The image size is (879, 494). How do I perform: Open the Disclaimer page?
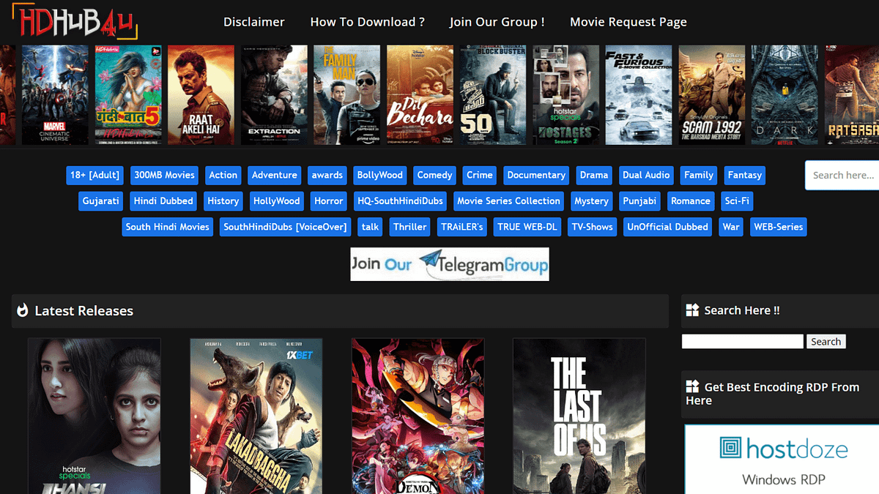(254, 22)
